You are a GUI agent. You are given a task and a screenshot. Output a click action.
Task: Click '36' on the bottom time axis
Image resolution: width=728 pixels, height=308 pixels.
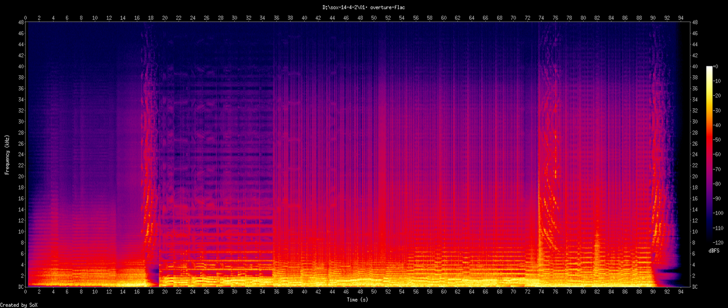[x=276, y=293]
